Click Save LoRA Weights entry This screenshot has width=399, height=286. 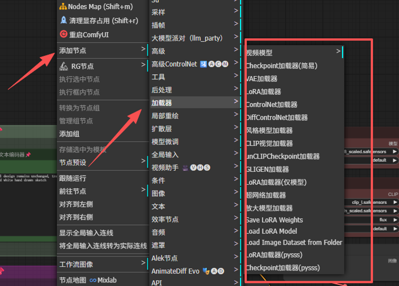point(274,220)
